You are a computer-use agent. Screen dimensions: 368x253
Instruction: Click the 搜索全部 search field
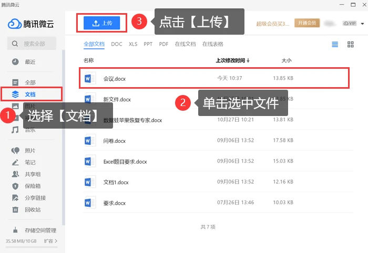click(x=32, y=44)
